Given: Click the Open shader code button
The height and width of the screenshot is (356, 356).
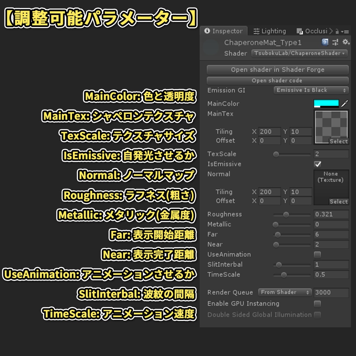Looking at the screenshot, I should (x=277, y=80).
